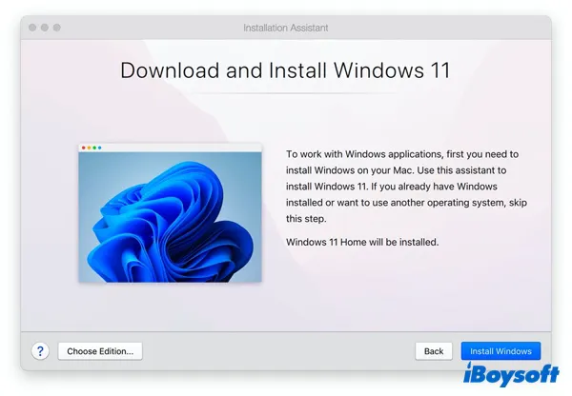This screenshot has height=396, width=572.
Task: Open the Choose Edition... options
Action: pos(100,351)
